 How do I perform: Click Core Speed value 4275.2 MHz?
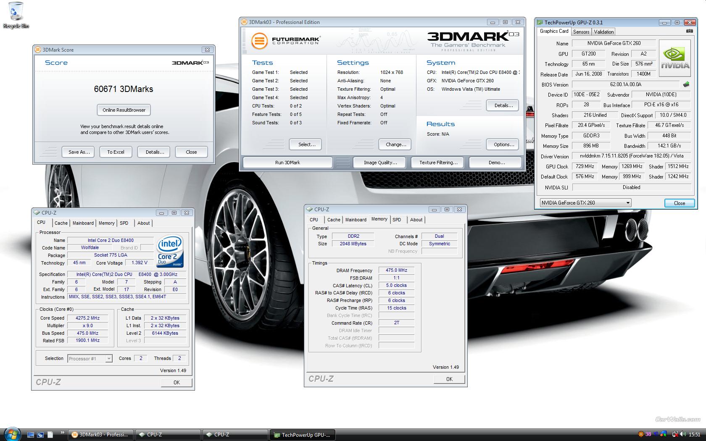coord(87,318)
